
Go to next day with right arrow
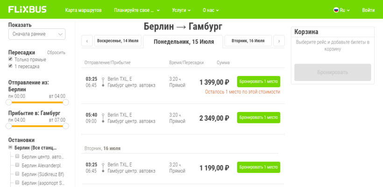click(x=279, y=41)
